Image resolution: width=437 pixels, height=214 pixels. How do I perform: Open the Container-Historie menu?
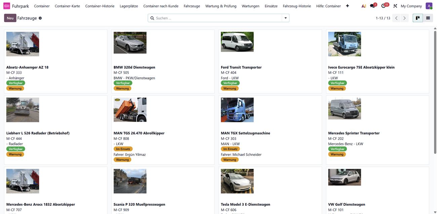point(100,6)
